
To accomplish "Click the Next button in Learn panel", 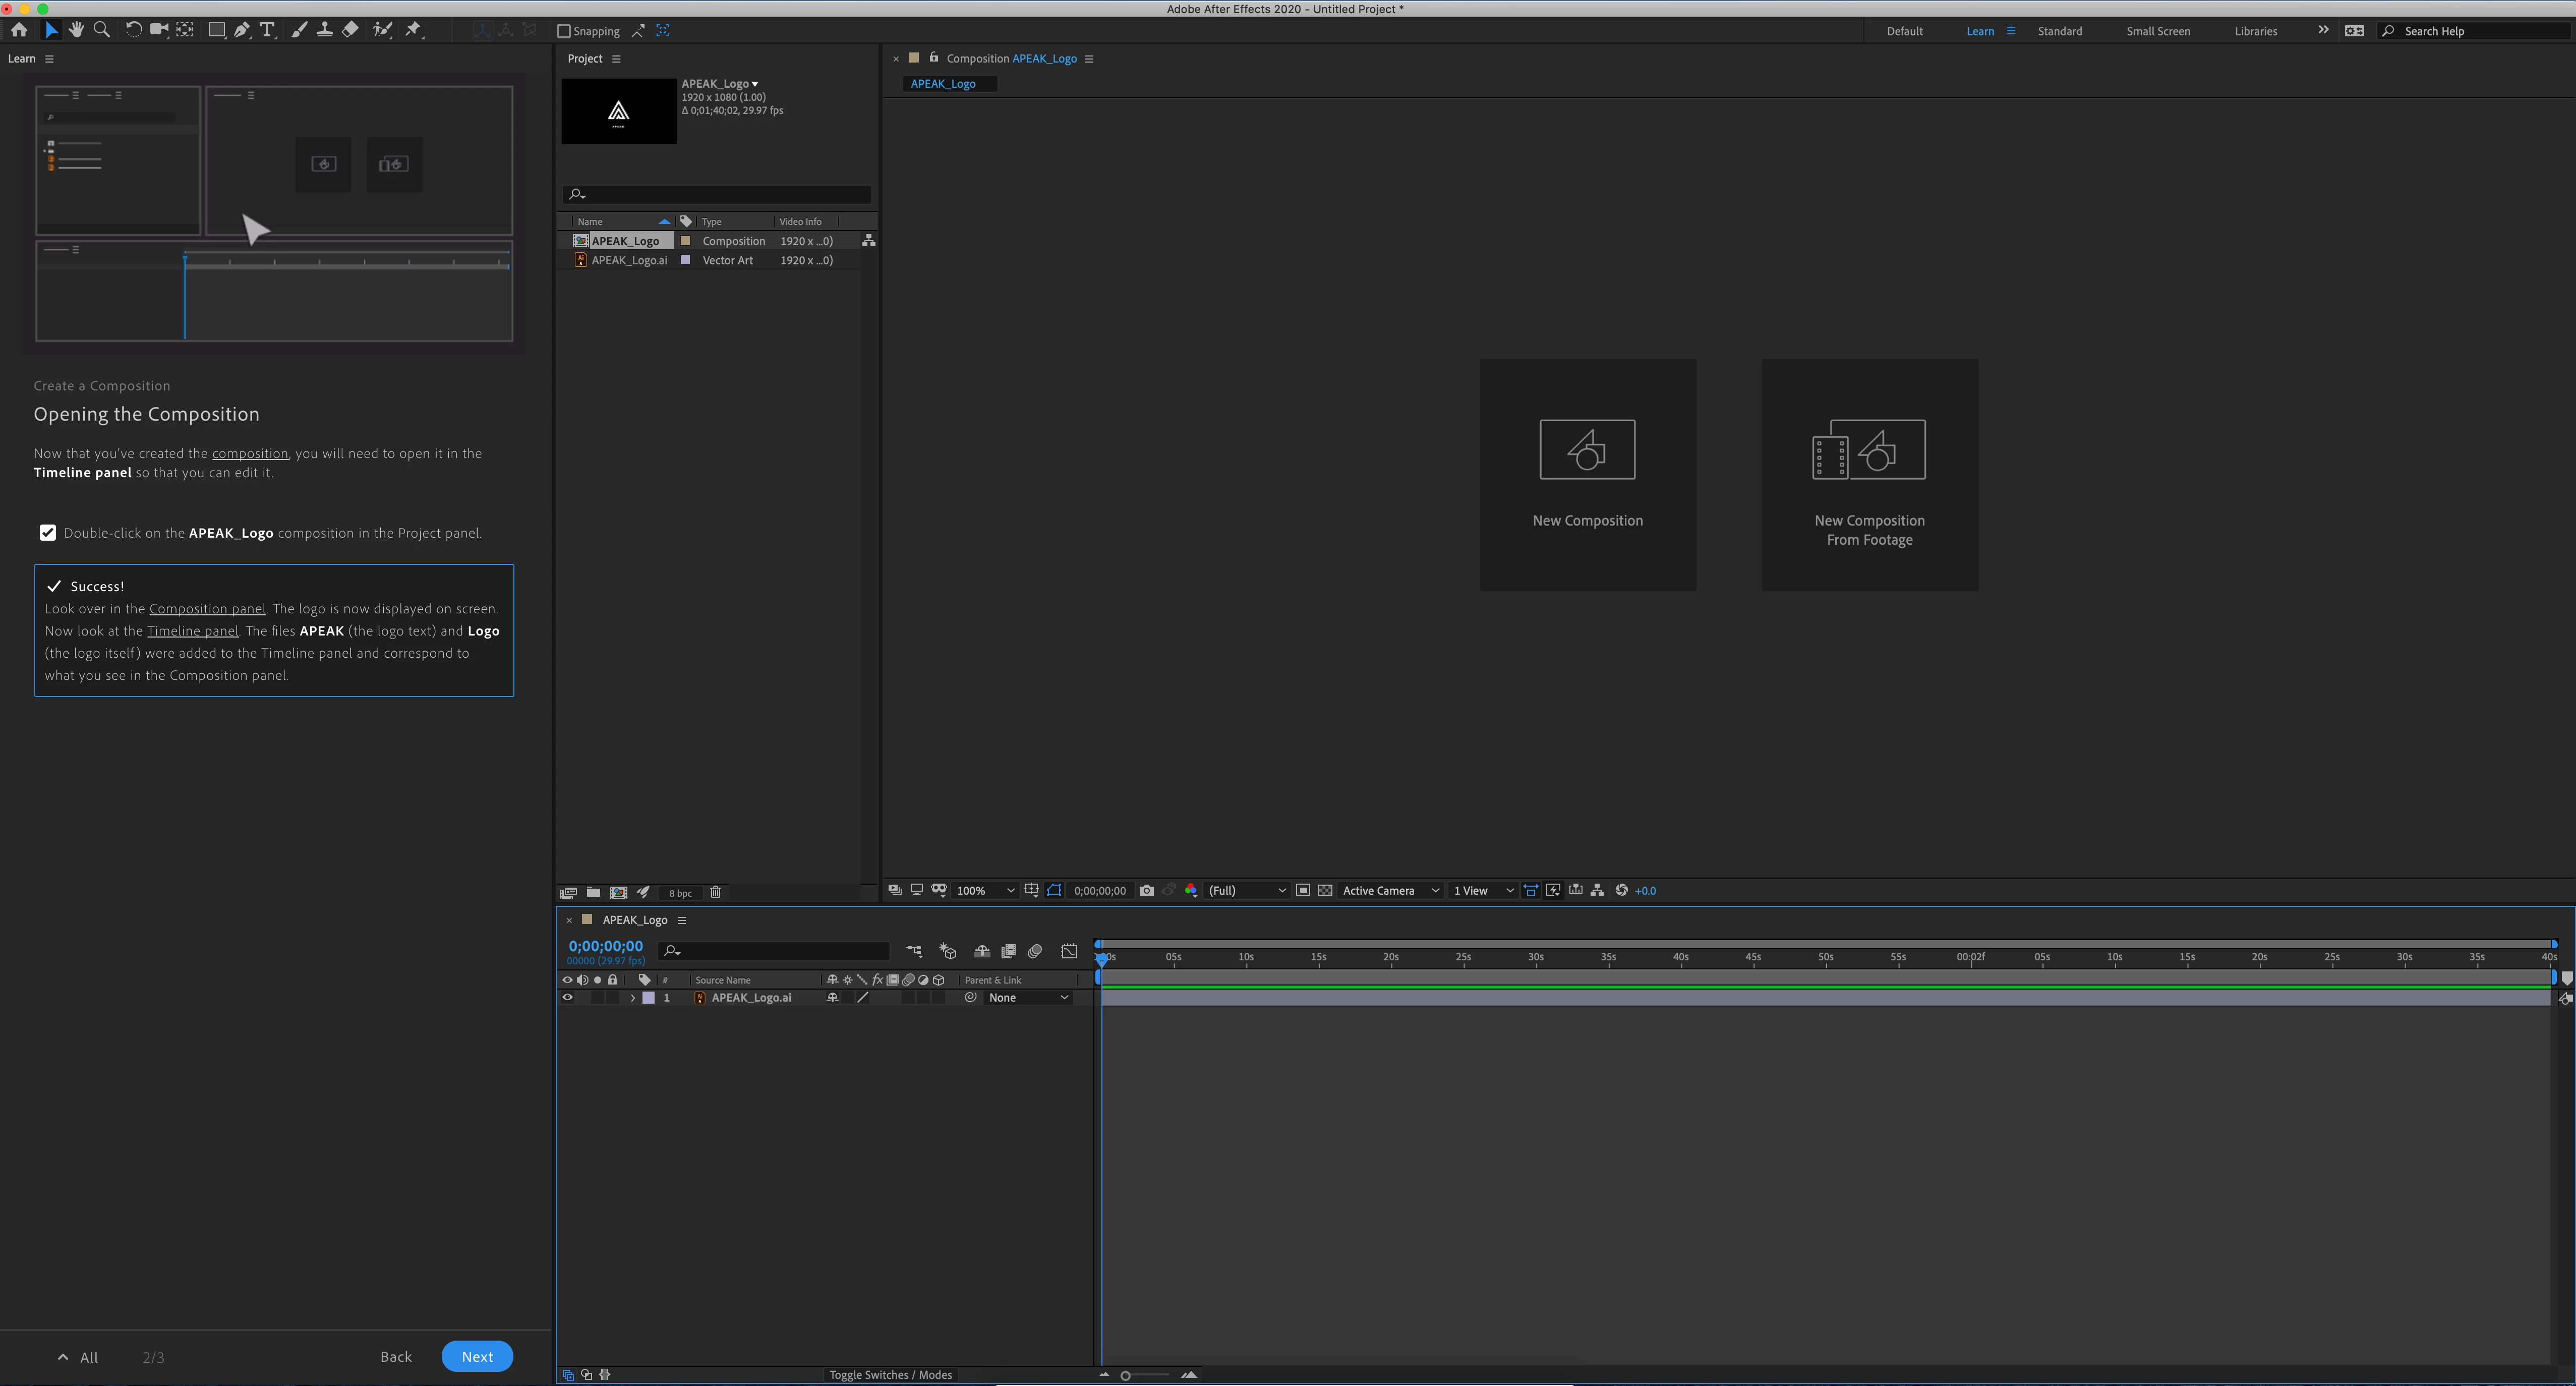I will [x=477, y=1356].
